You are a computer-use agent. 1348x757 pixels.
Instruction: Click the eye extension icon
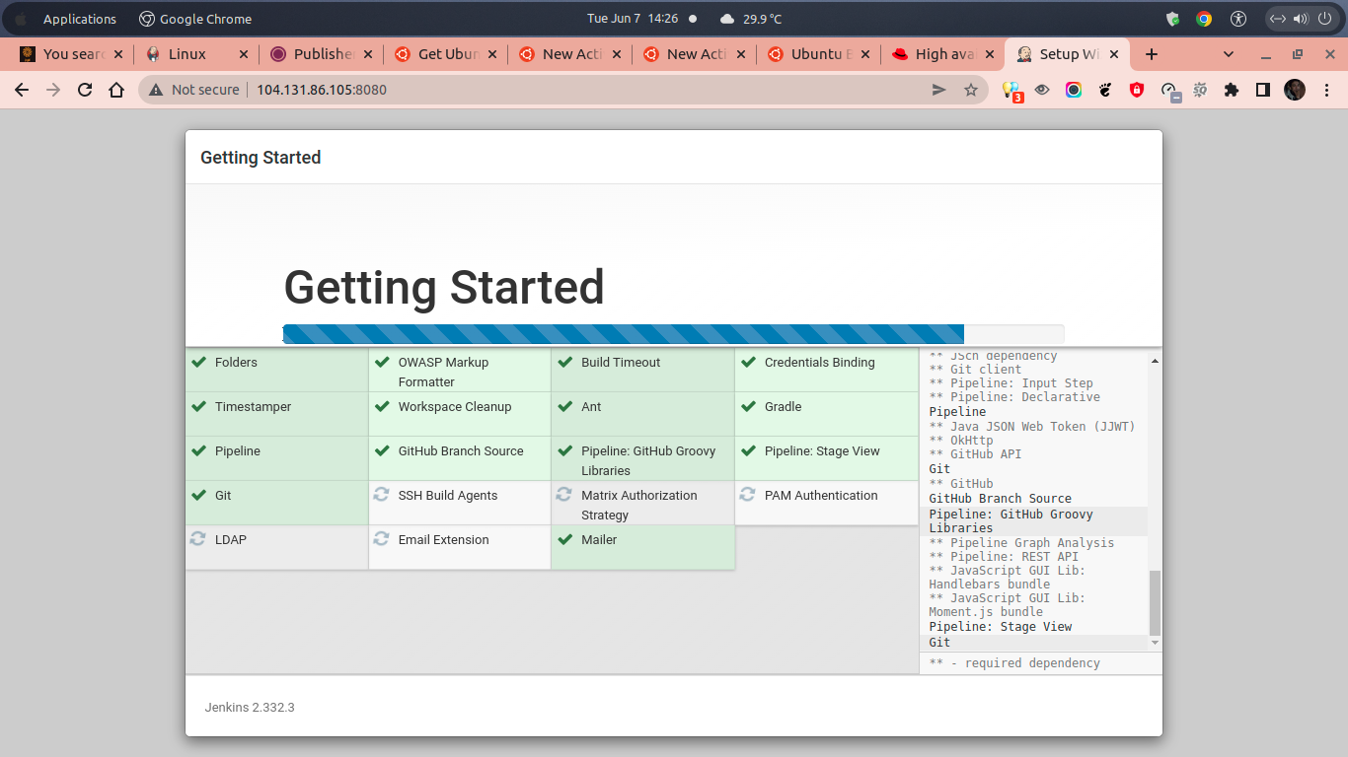tap(1042, 90)
